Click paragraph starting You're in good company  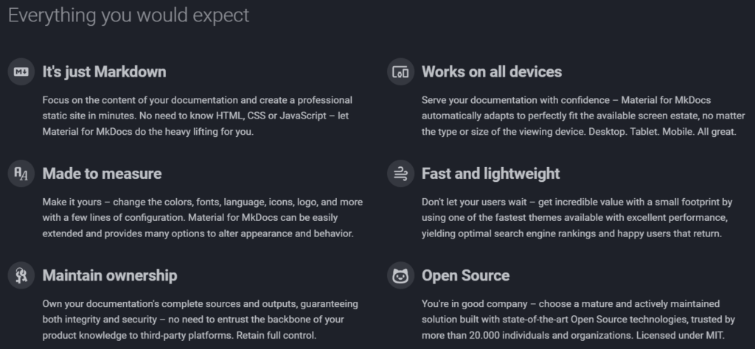coord(578,320)
